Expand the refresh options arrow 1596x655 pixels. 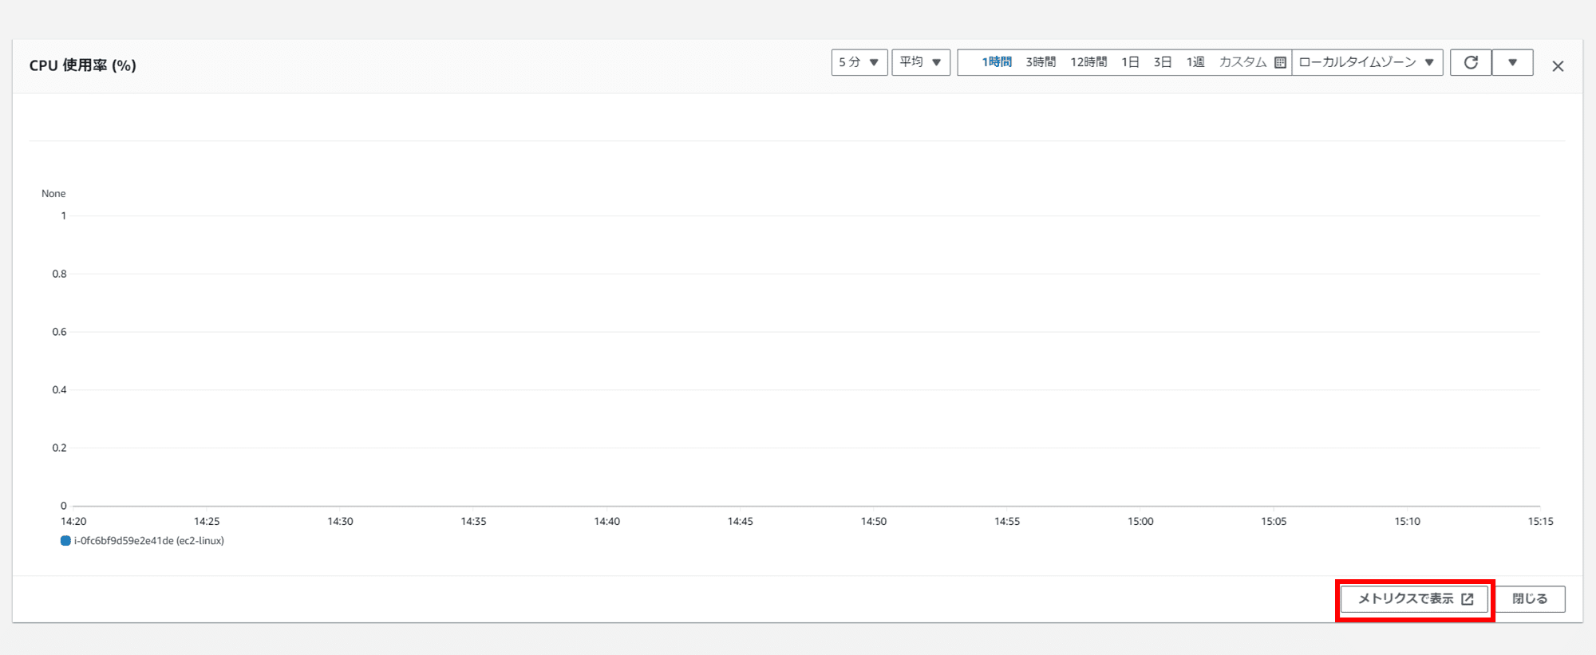click(x=1512, y=62)
